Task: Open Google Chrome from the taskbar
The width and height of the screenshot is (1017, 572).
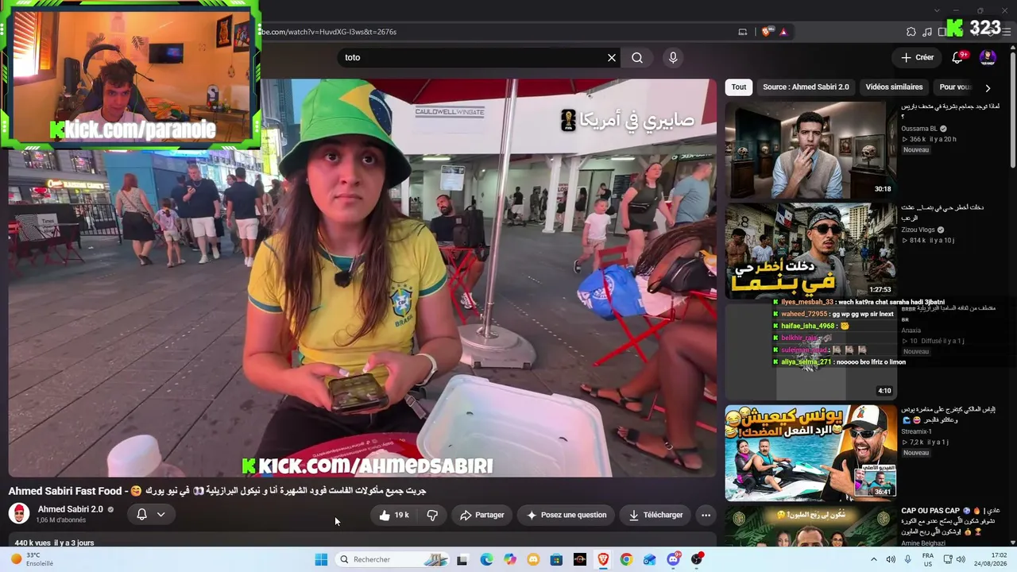Action: click(x=626, y=559)
